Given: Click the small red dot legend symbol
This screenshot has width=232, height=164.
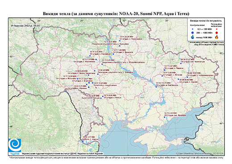Looking at the screenshot, I should pyautogui.click(x=217, y=29).
